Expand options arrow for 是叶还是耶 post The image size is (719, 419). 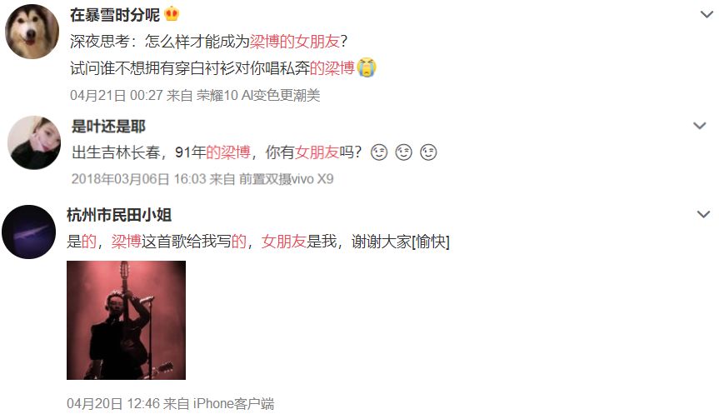click(x=699, y=126)
